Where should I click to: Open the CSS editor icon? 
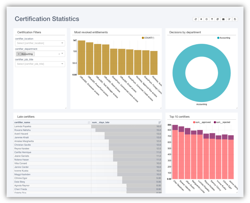click(x=218, y=19)
